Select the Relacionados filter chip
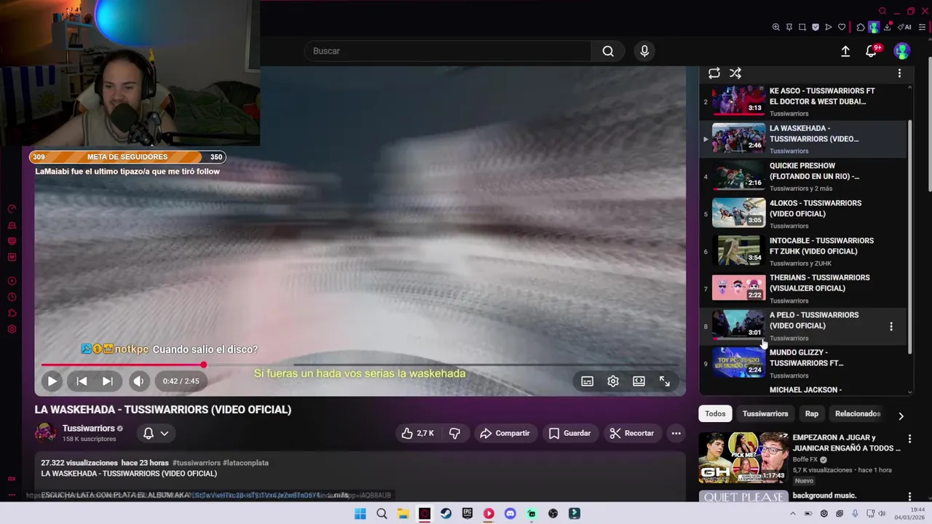932x524 pixels. point(858,413)
